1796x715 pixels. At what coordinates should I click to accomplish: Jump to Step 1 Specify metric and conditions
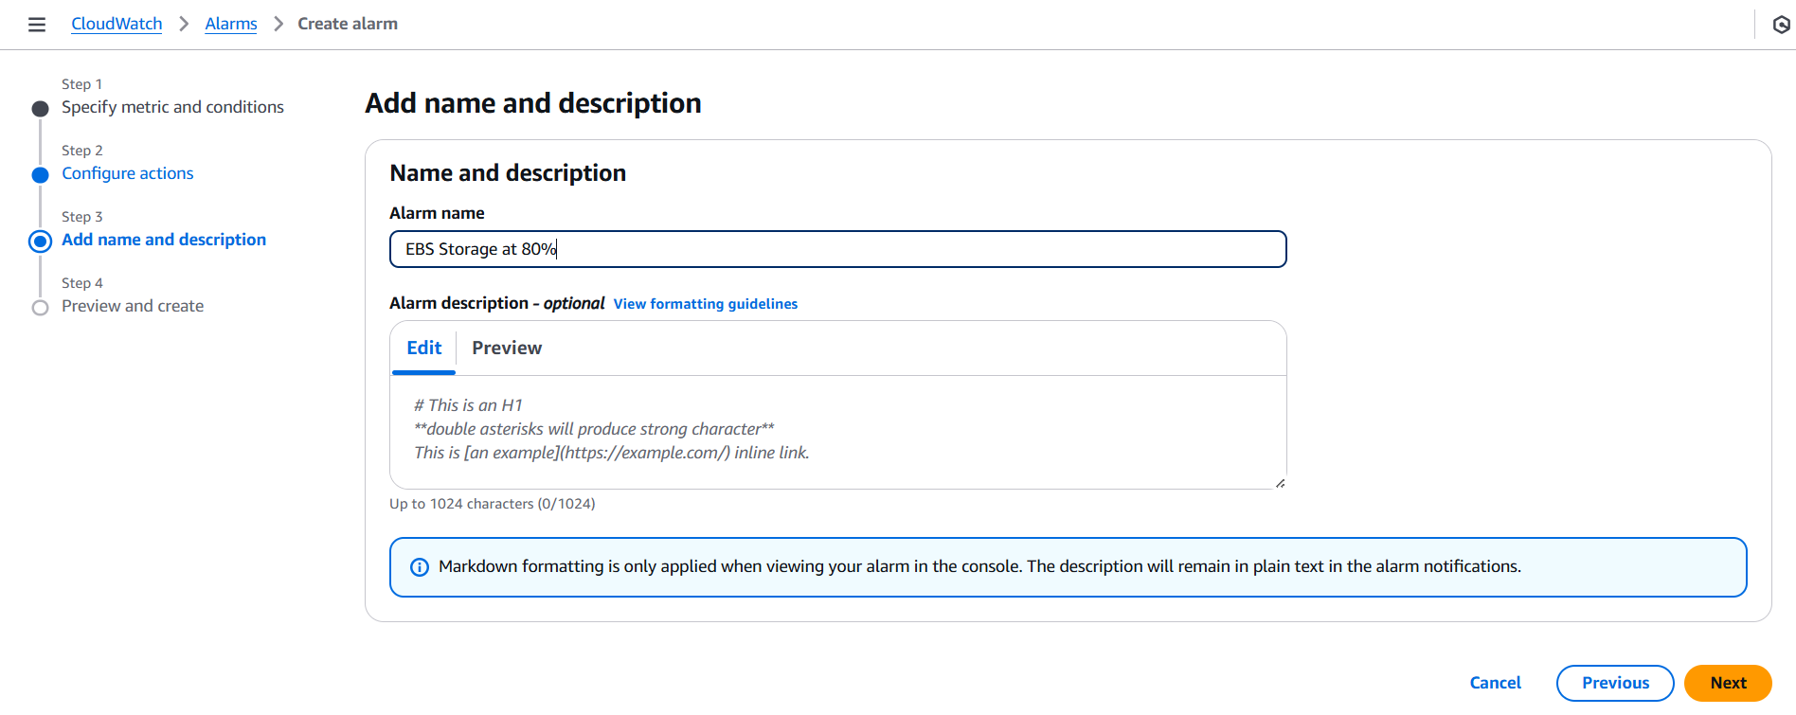click(x=172, y=107)
